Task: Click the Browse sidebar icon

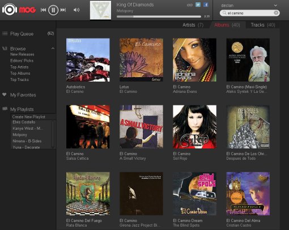Action: [x=5, y=48]
